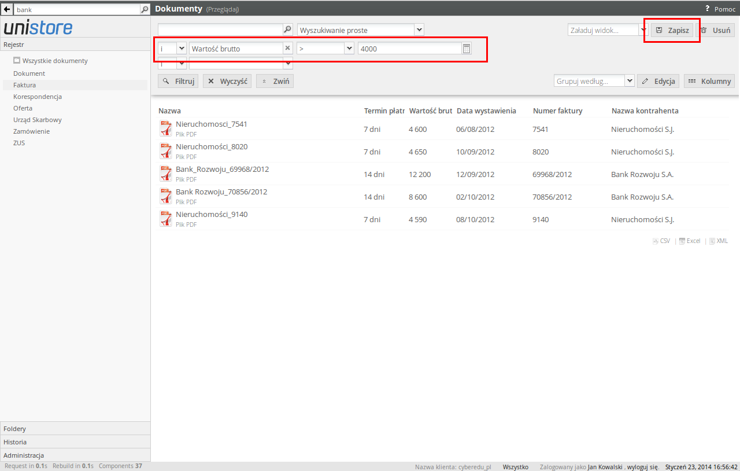Image resolution: width=740 pixels, height=471 pixels.
Task: Click the PDF icon of Bank_Rozwoju_69968/2012
Action: point(166,174)
